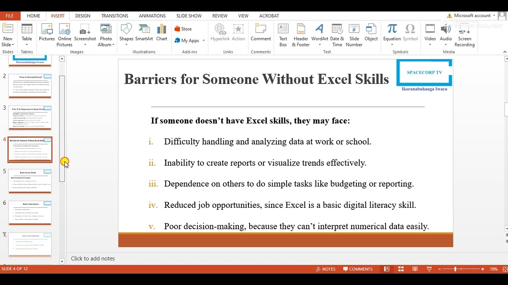Click the zoom in plus button

pos(483,269)
